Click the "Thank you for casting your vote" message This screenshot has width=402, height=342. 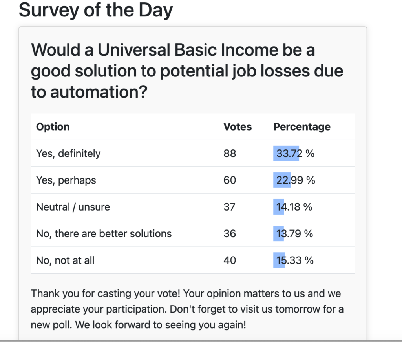[187, 309]
